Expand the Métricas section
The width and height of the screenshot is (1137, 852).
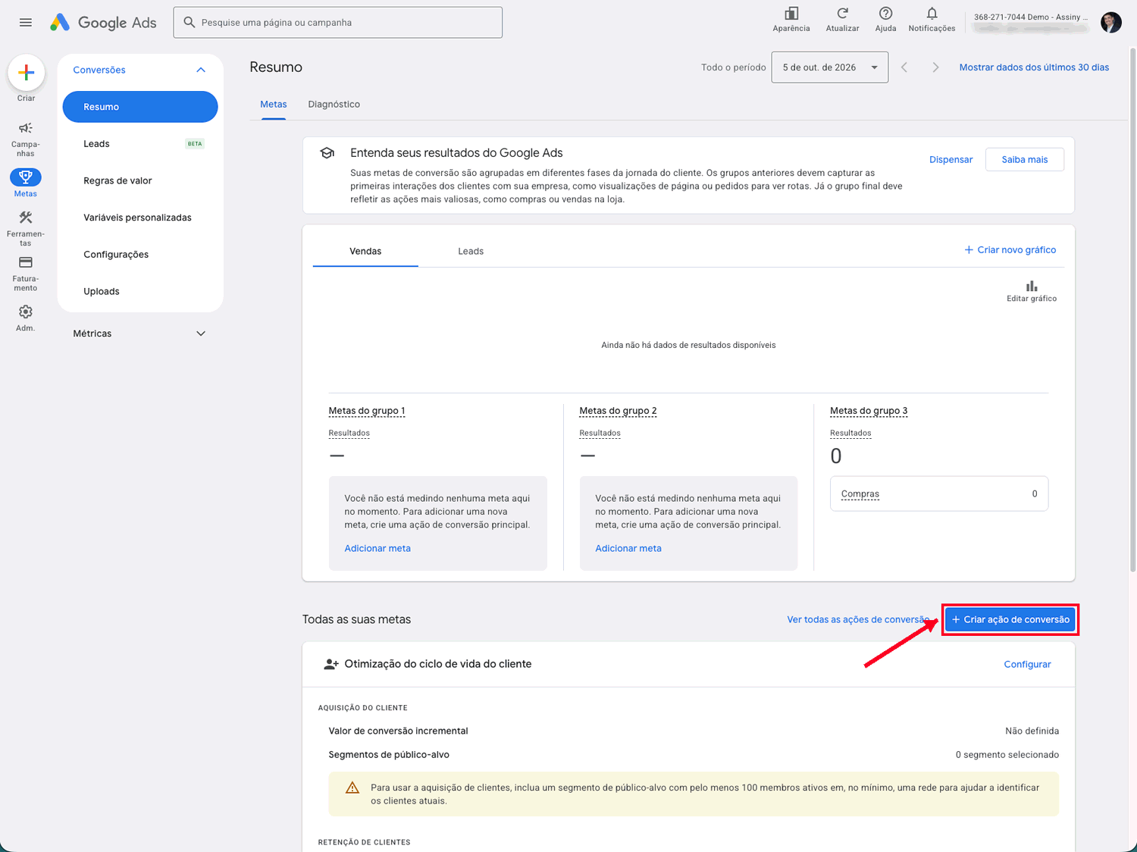pos(201,334)
